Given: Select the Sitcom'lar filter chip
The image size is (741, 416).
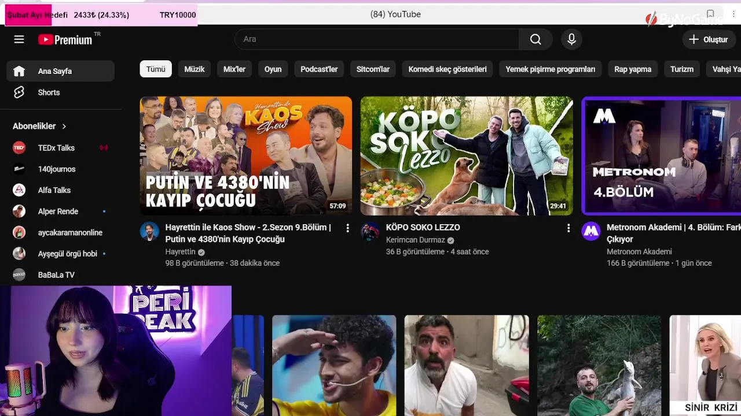Looking at the screenshot, I should click(x=373, y=69).
